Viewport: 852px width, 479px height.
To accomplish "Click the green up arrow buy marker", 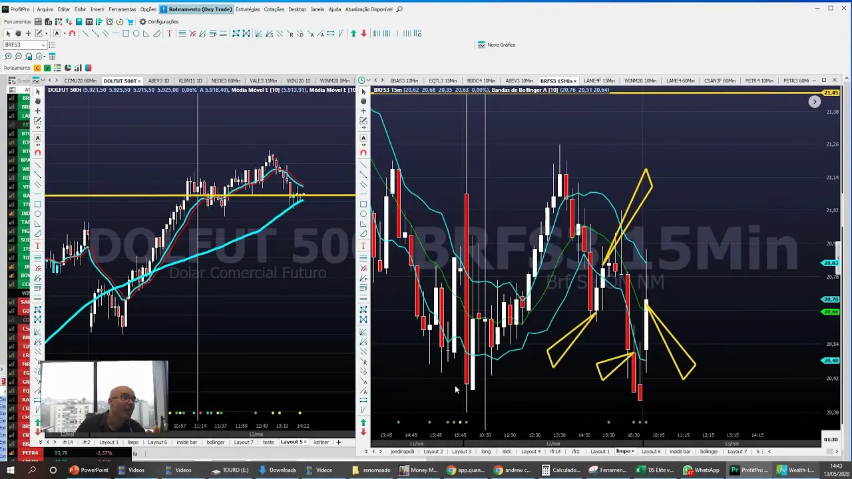I will (x=353, y=33).
